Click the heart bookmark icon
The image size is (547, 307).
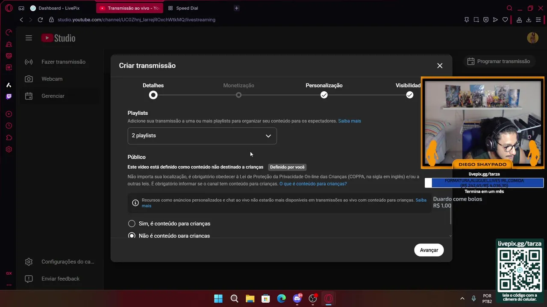point(505,20)
